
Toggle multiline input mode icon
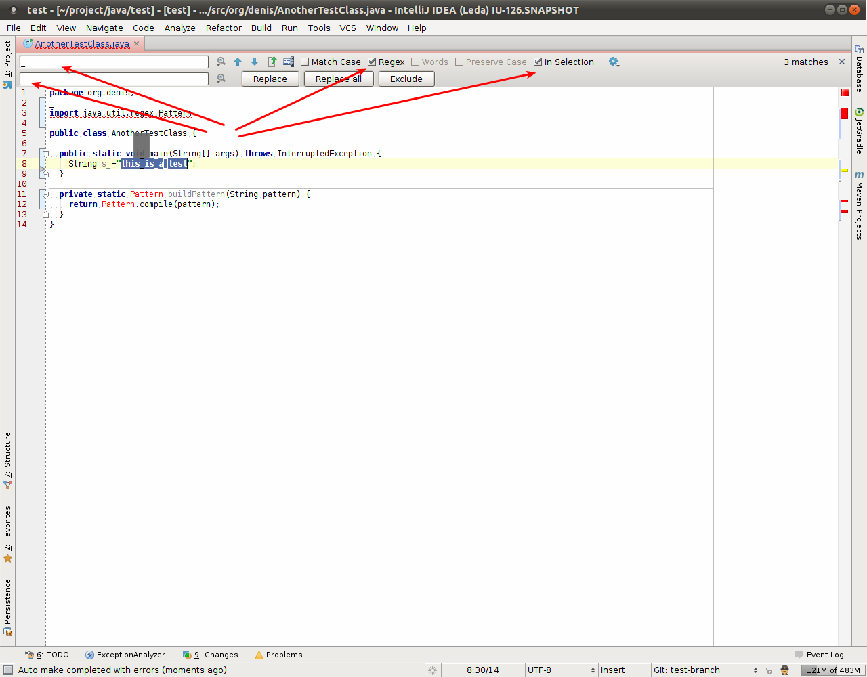click(x=289, y=62)
